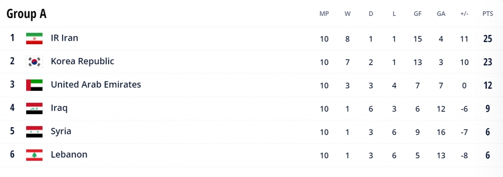This screenshot has width=503, height=177.
Task: Click IR Iran's 25 points value
Action: (488, 39)
